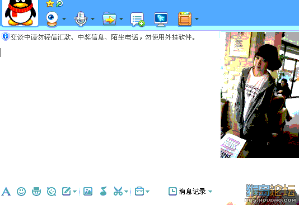
Task: Open the applications box icon
Action: (x=185, y=18)
